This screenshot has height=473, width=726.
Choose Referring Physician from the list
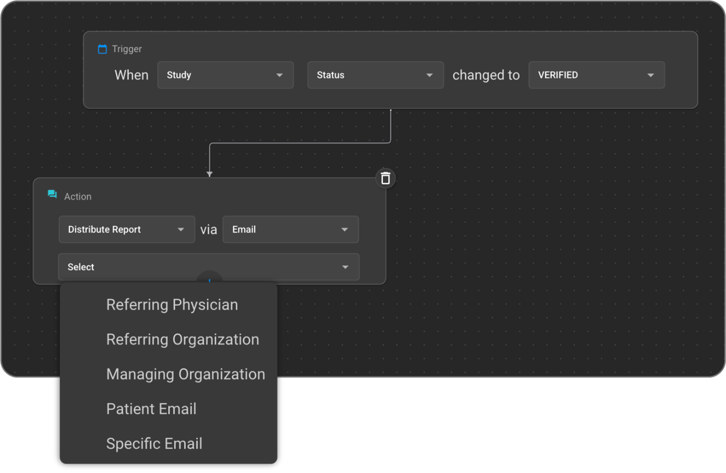172,305
